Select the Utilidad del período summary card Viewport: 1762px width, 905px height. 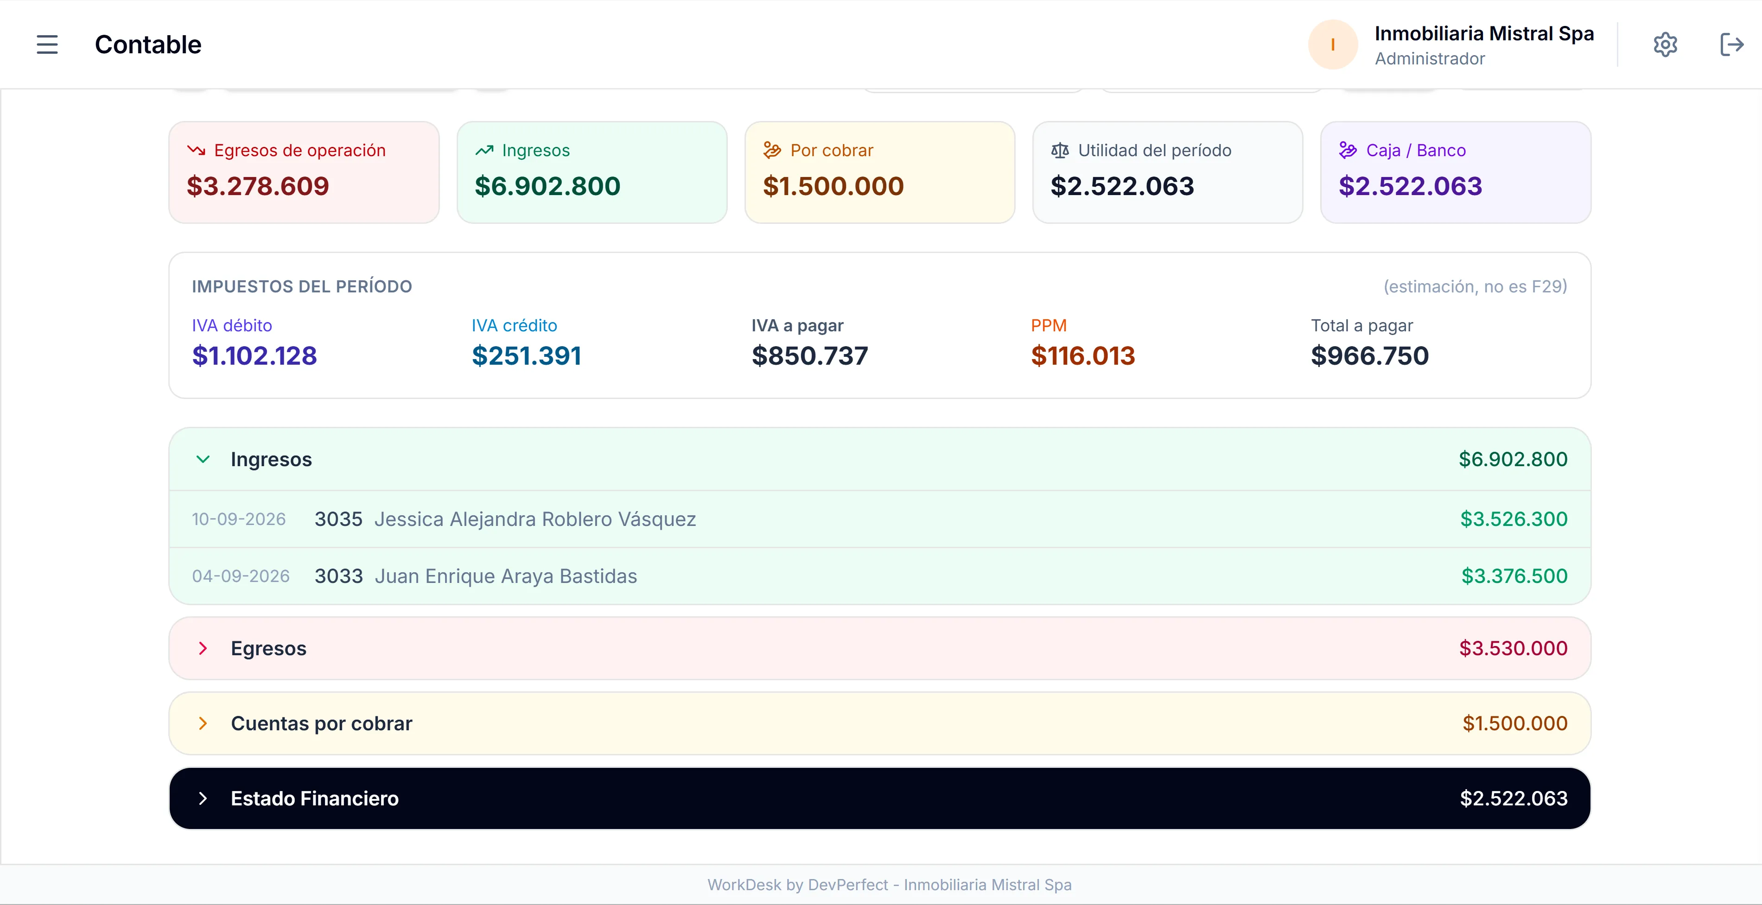pos(1167,172)
